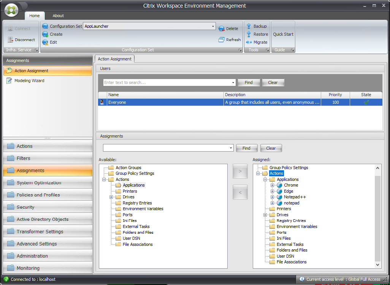Viewport: 390px width, 285px height.
Task: Click the Edit configuration set icon
Action: tap(45, 42)
